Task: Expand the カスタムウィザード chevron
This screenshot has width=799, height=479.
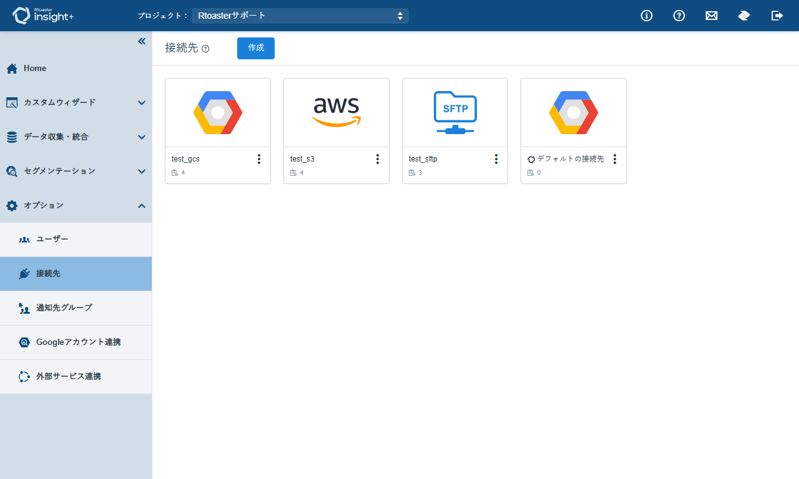Action: click(x=142, y=103)
